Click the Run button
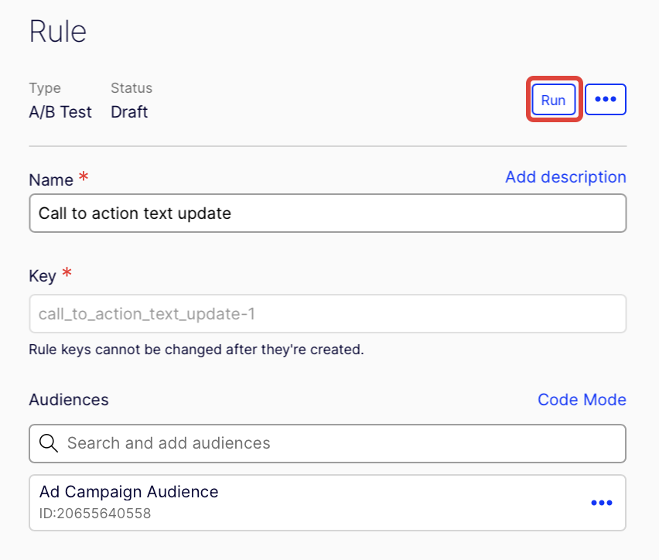 tap(553, 100)
